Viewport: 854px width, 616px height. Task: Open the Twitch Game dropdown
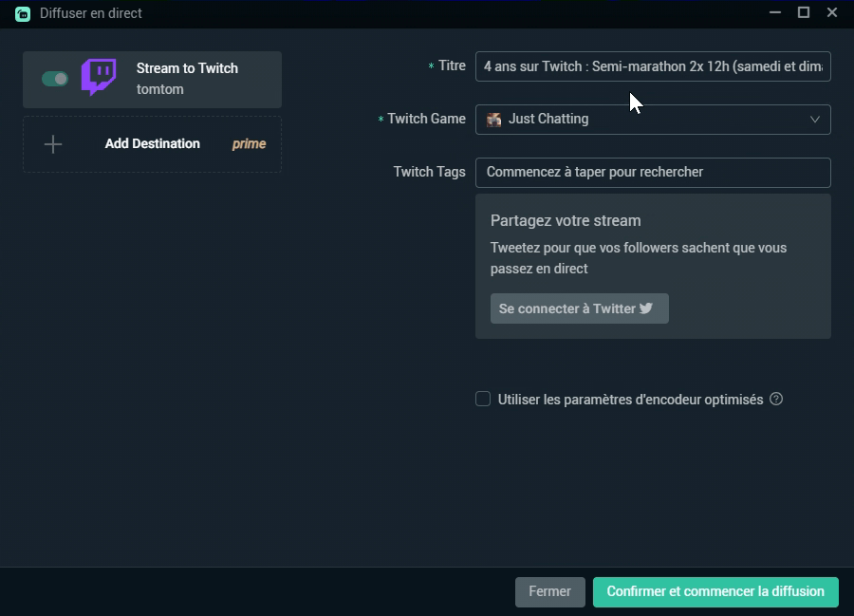(652, 120)
